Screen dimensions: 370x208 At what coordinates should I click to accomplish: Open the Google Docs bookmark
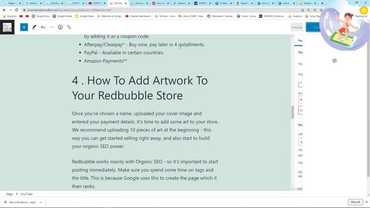pos(40,16)
